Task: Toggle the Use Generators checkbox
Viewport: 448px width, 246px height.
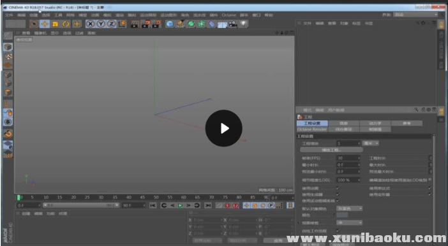Action: (x=338, y=194)
